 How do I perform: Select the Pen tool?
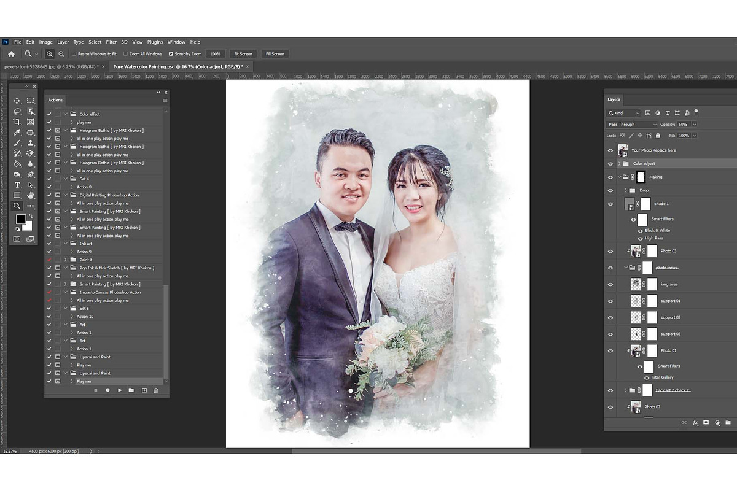[x=31, y=174]
